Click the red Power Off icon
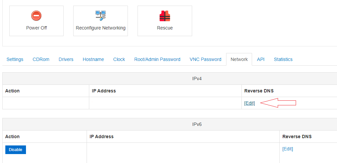The height and width of the screenshot is (163, 337). click(36, 16)
